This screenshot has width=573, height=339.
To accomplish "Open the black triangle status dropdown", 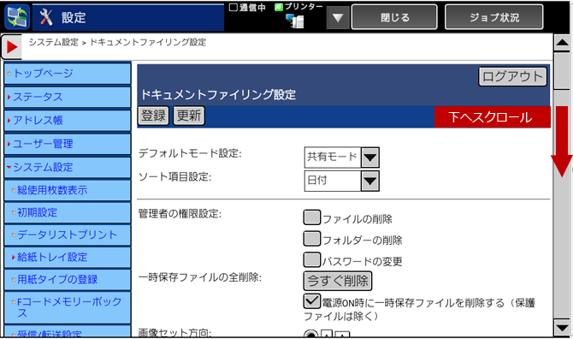I will (338, 18).
